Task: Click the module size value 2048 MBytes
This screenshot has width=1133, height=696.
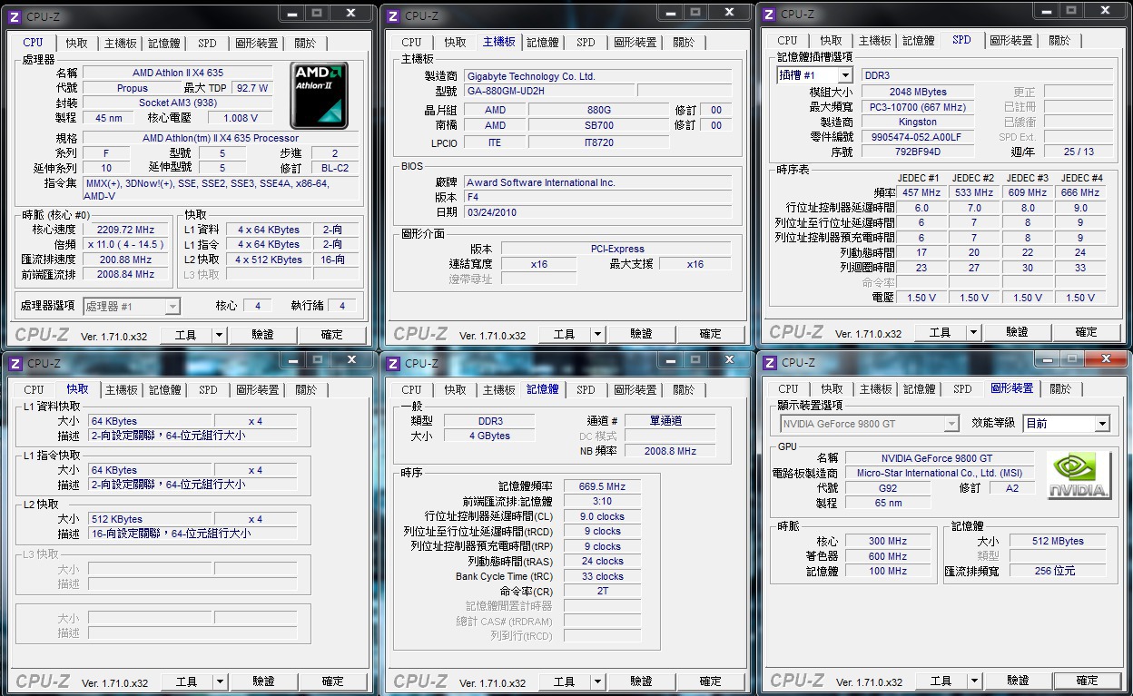Action: pyautogui.click(x=918, y=92)
